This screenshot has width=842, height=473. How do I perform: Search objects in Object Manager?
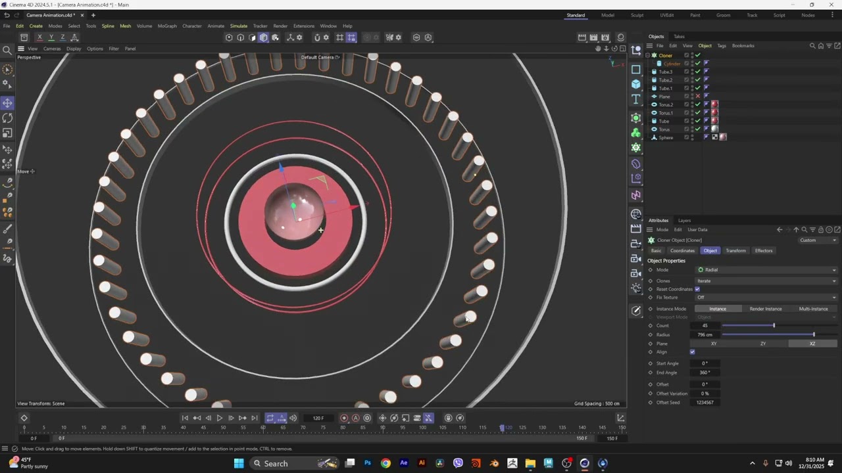(812, 46)
